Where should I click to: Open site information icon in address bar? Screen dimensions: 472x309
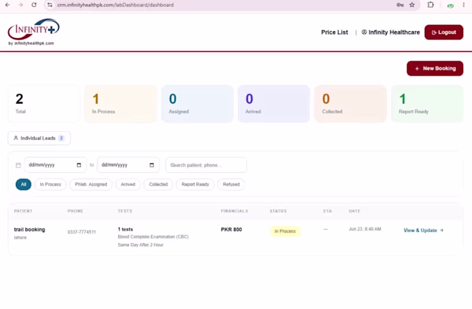pos(50,5)
